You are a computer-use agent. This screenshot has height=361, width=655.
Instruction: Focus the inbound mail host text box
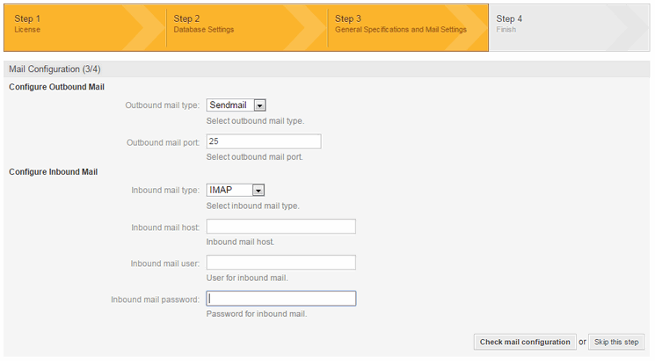click(280, 227)
